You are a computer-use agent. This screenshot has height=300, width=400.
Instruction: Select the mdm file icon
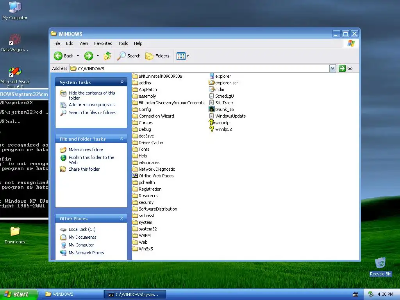pyautogui.click(x=211, y=89)
